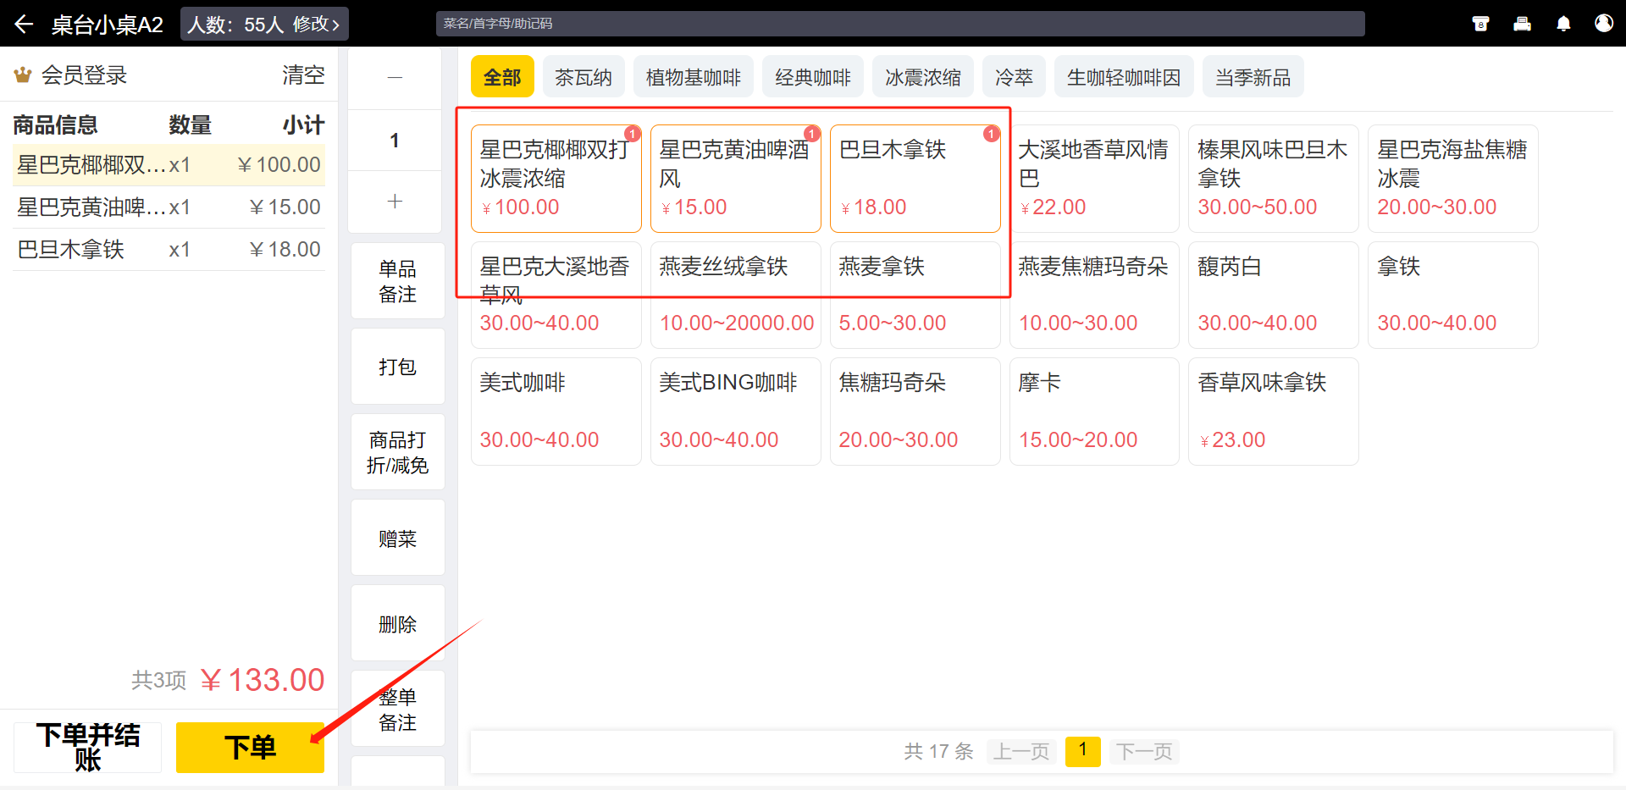
Task: Click 整单备注 whole order note button
Action: coord(397,710)
